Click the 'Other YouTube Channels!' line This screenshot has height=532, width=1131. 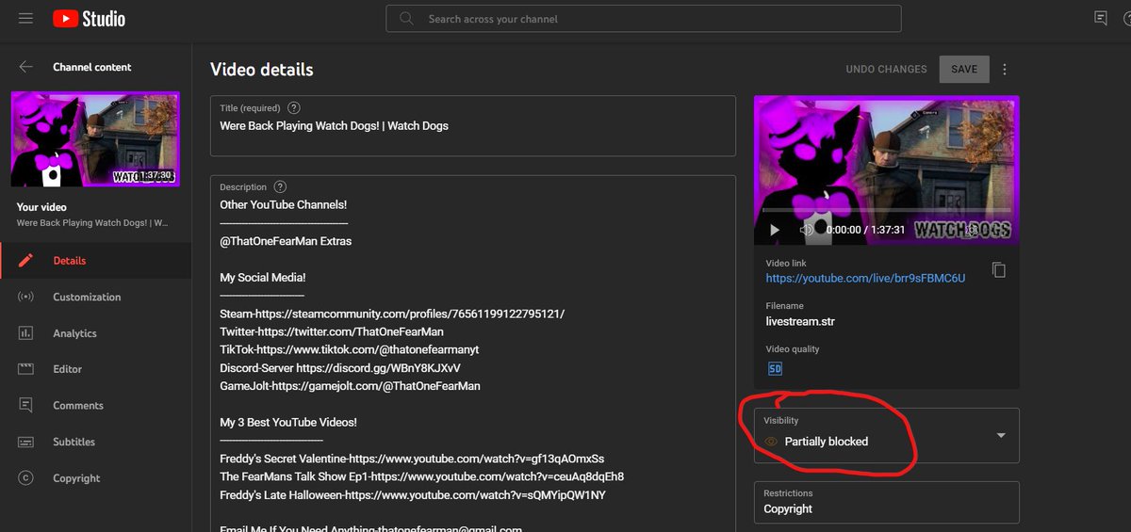coord(283,204)
